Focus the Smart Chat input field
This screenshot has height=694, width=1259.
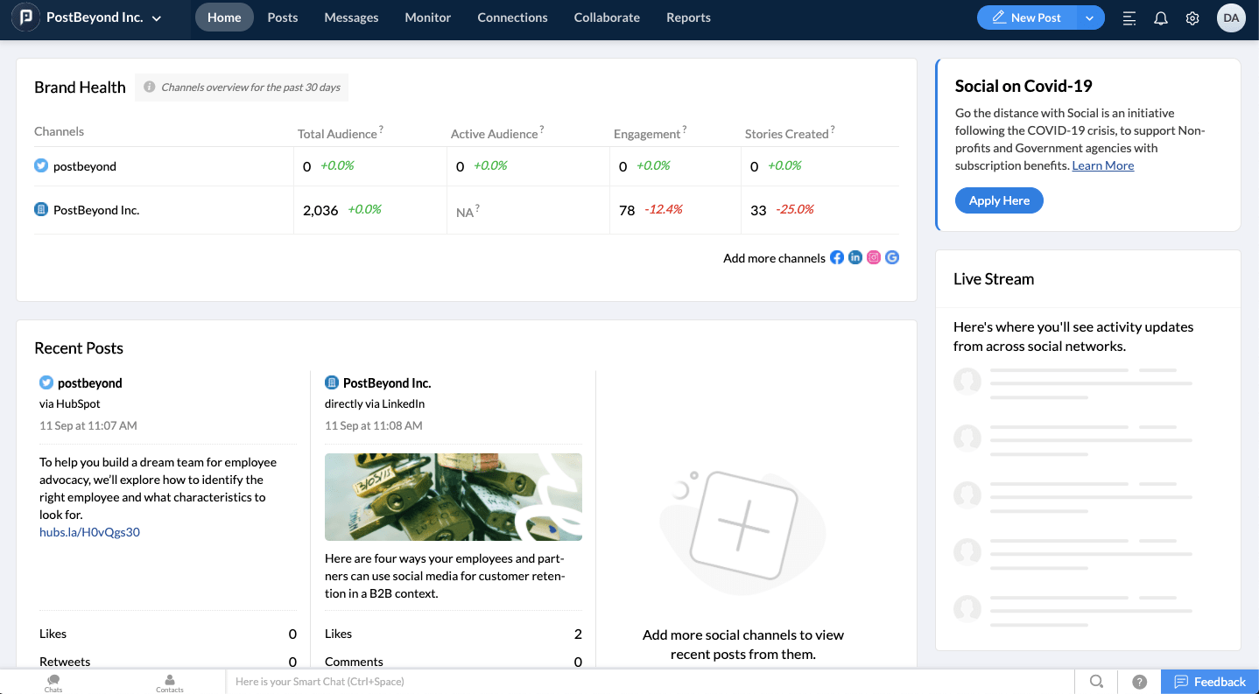[x=650, y=682]
